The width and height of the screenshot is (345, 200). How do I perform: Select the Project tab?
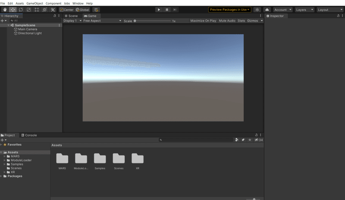(8, 135)
